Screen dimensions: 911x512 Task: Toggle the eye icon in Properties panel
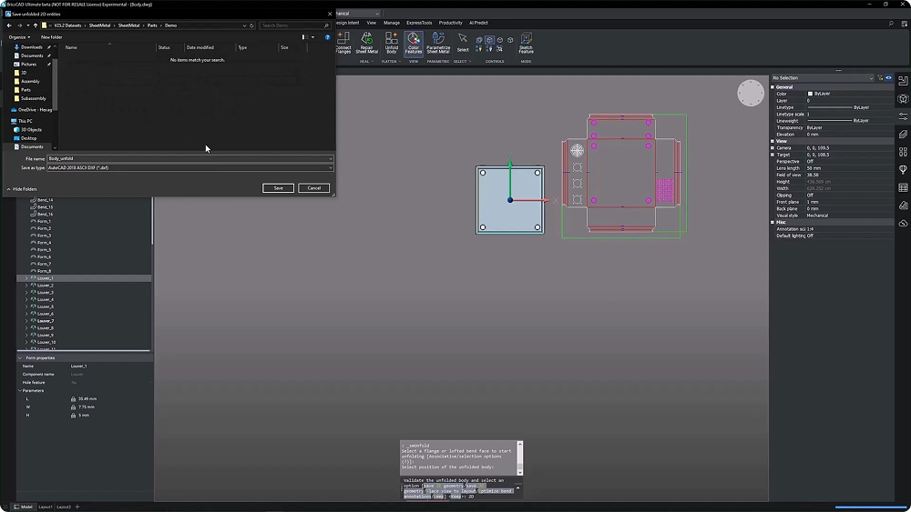[x=890, y=78]
